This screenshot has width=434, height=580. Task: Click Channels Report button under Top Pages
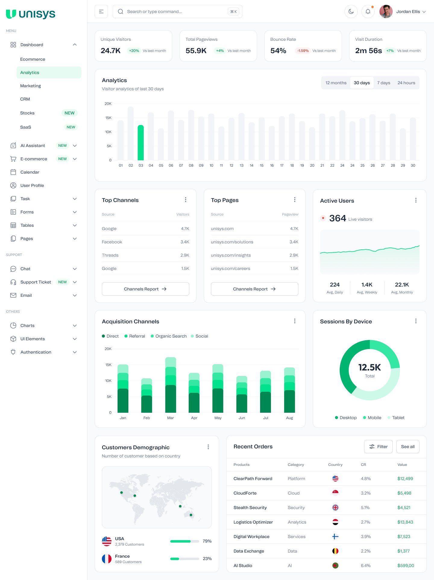point(255,289)
